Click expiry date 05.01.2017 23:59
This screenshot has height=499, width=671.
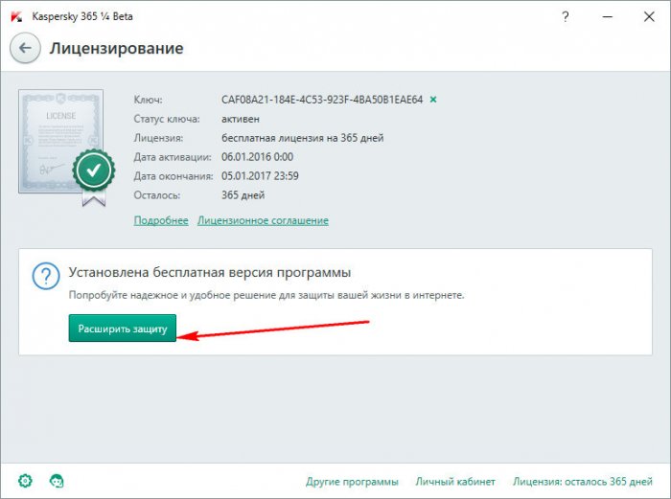pyautogui.click(x=260, y=176)
